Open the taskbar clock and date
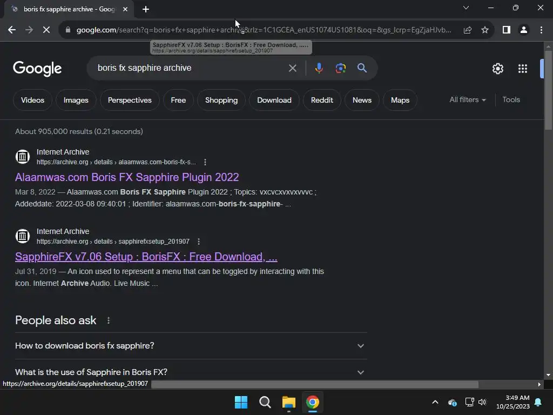 coord(513,402)
